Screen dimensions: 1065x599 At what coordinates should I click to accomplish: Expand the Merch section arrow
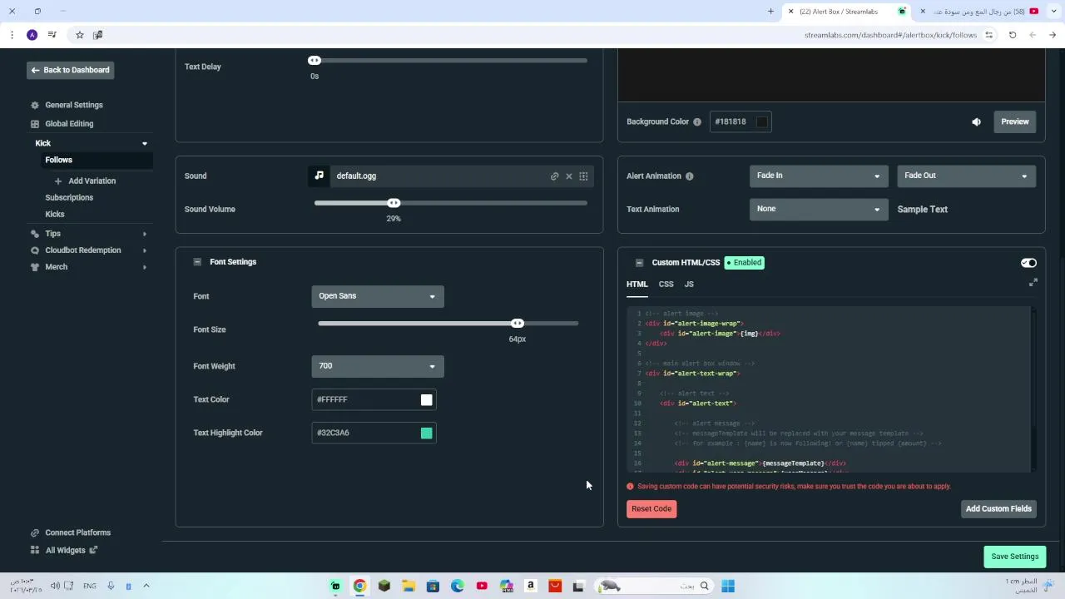coord(145,267)
